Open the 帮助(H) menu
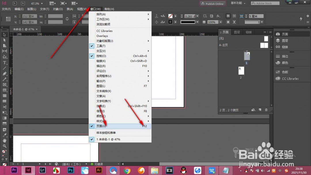The width and height of the screenshot is (311, 175). [x=109, y=9]
